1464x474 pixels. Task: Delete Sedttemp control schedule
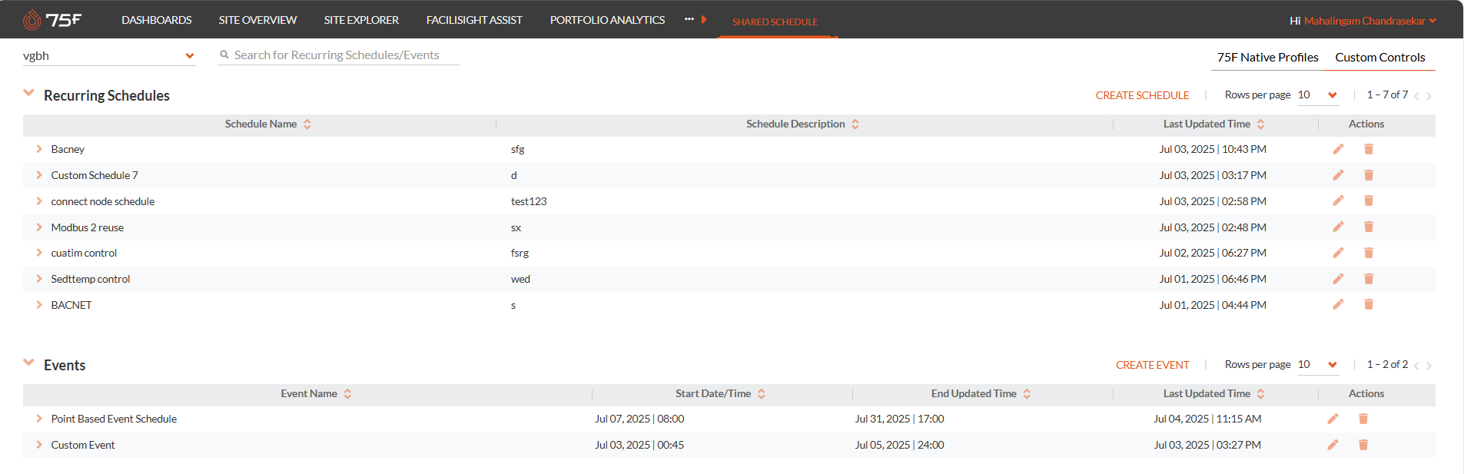pos(1369,279)
